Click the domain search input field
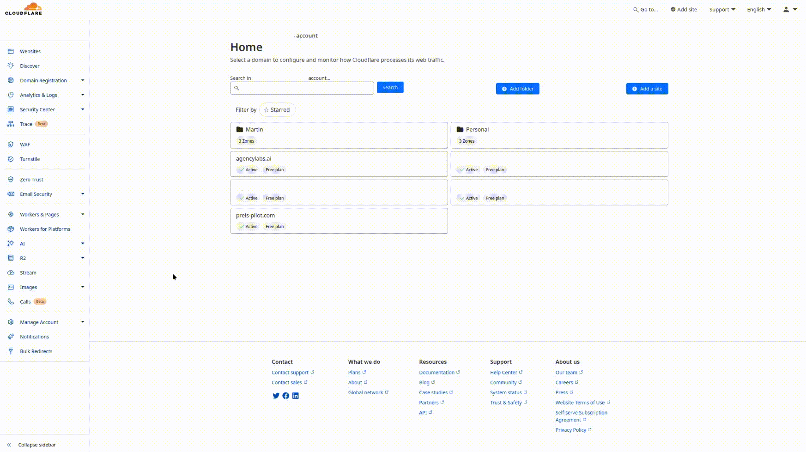 click(x=302, y=88)
